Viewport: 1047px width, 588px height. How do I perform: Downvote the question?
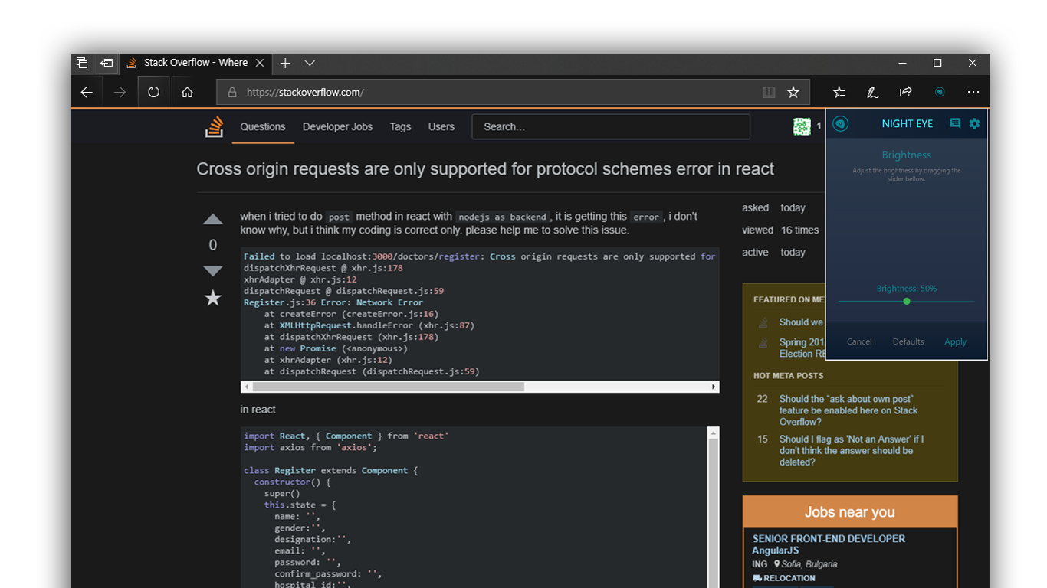(x=213, y=270)
